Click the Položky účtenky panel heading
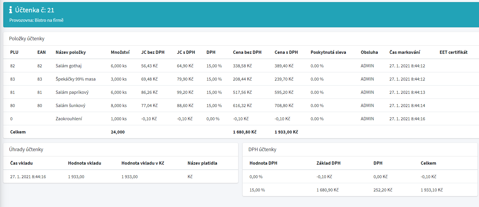This screenshot has width=479, height=207. click(x=27, y=39)
